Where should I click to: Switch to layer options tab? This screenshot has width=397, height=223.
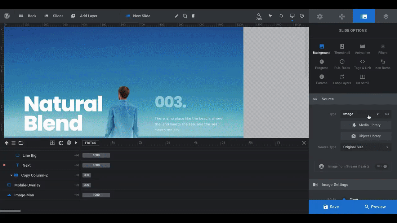tap(386, 16)
